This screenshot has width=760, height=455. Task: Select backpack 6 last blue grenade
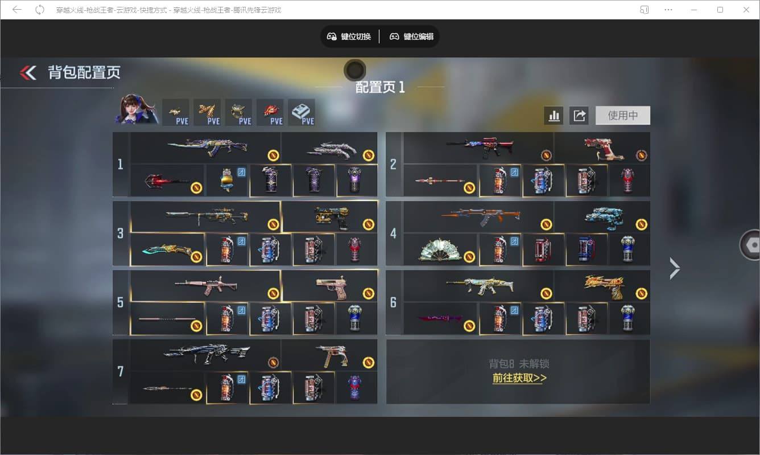point(630,319)
